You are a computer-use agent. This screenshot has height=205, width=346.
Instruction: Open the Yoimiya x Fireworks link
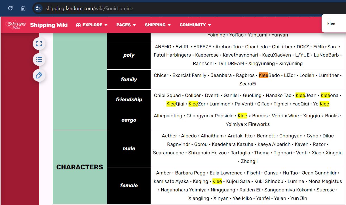[248, 124]
